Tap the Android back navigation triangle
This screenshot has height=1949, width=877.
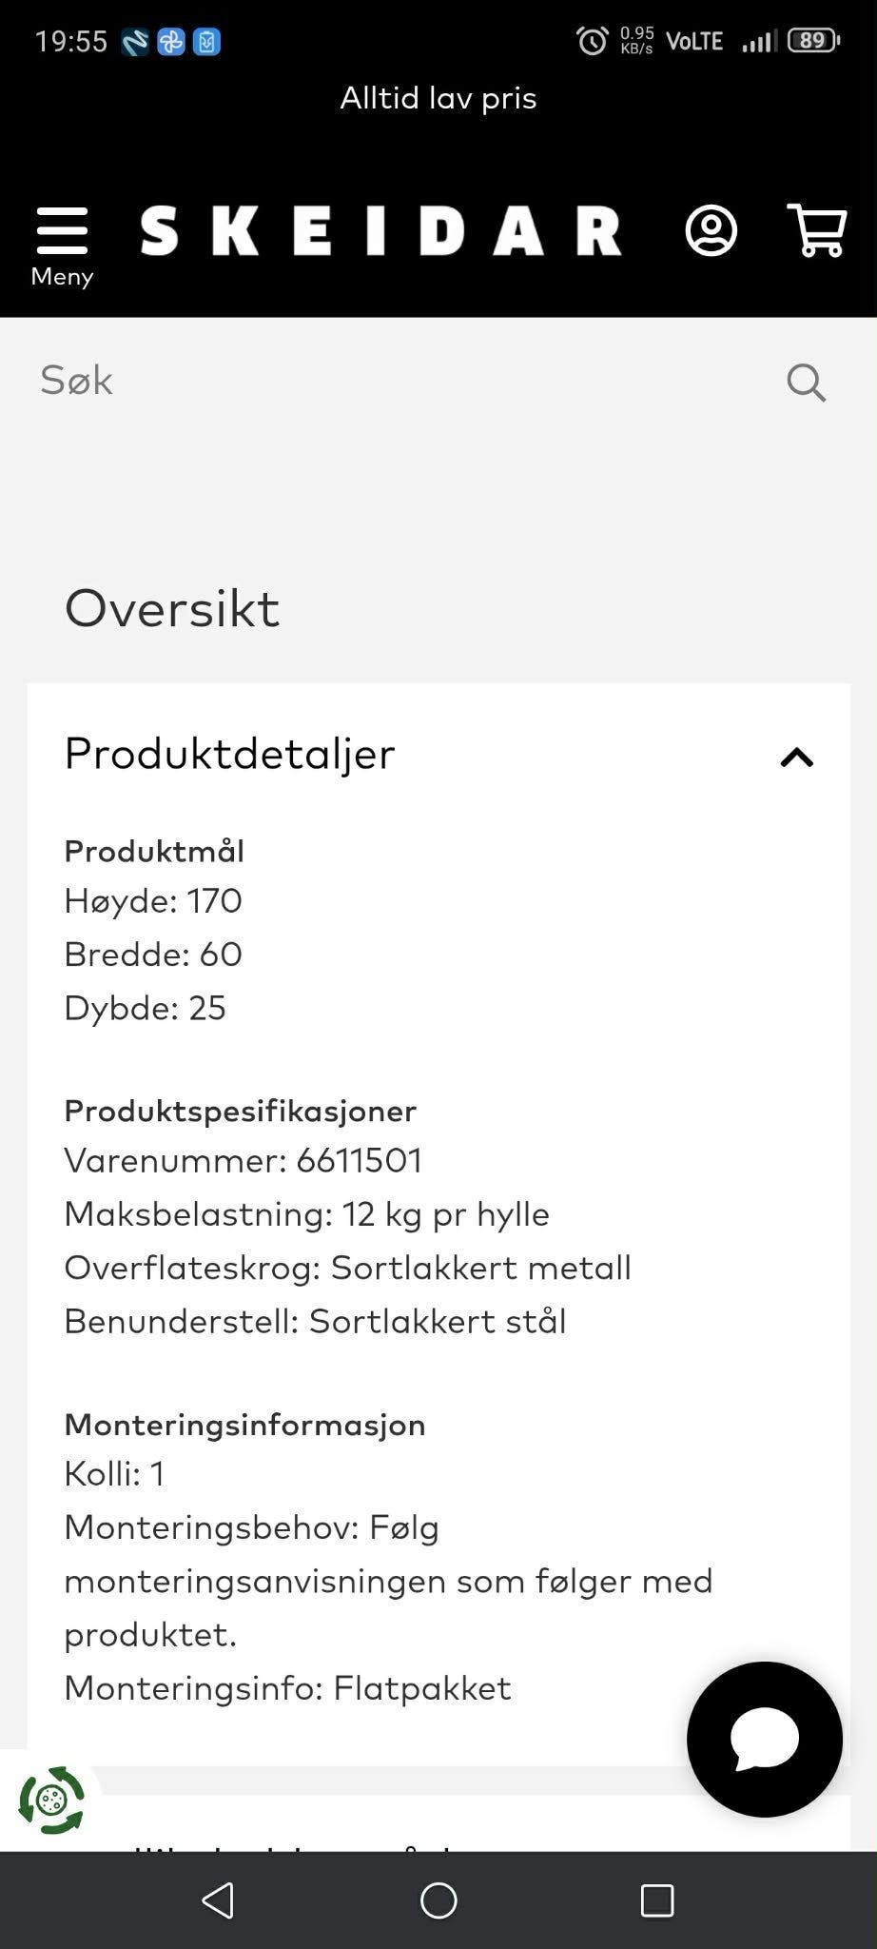[219, 1900]
